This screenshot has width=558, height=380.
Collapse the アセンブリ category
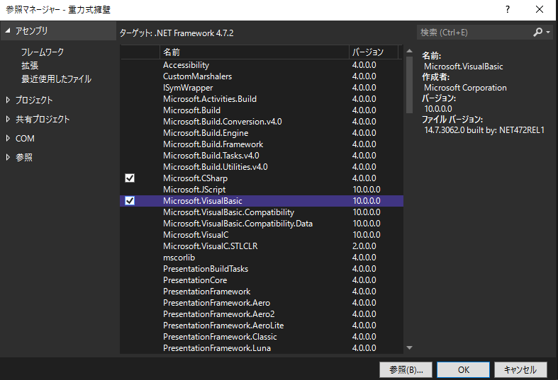[x=8, y=31]
